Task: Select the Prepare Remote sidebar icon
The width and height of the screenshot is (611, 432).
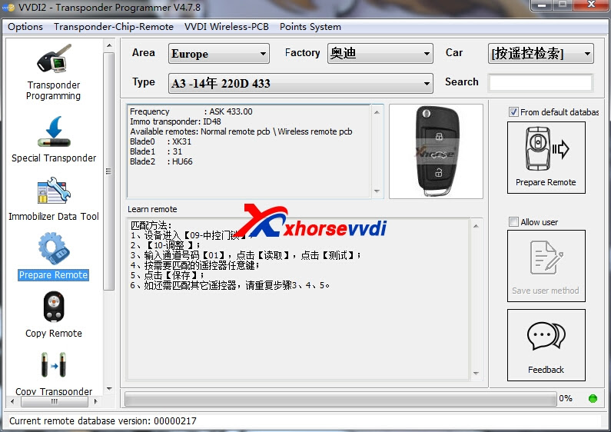Action: (x=54, y=249)
